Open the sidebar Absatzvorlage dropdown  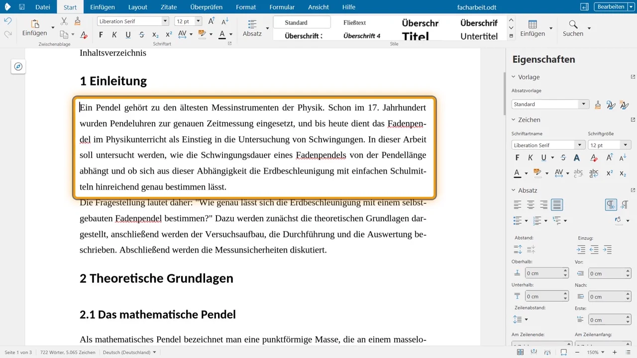(x=584, y=104)
